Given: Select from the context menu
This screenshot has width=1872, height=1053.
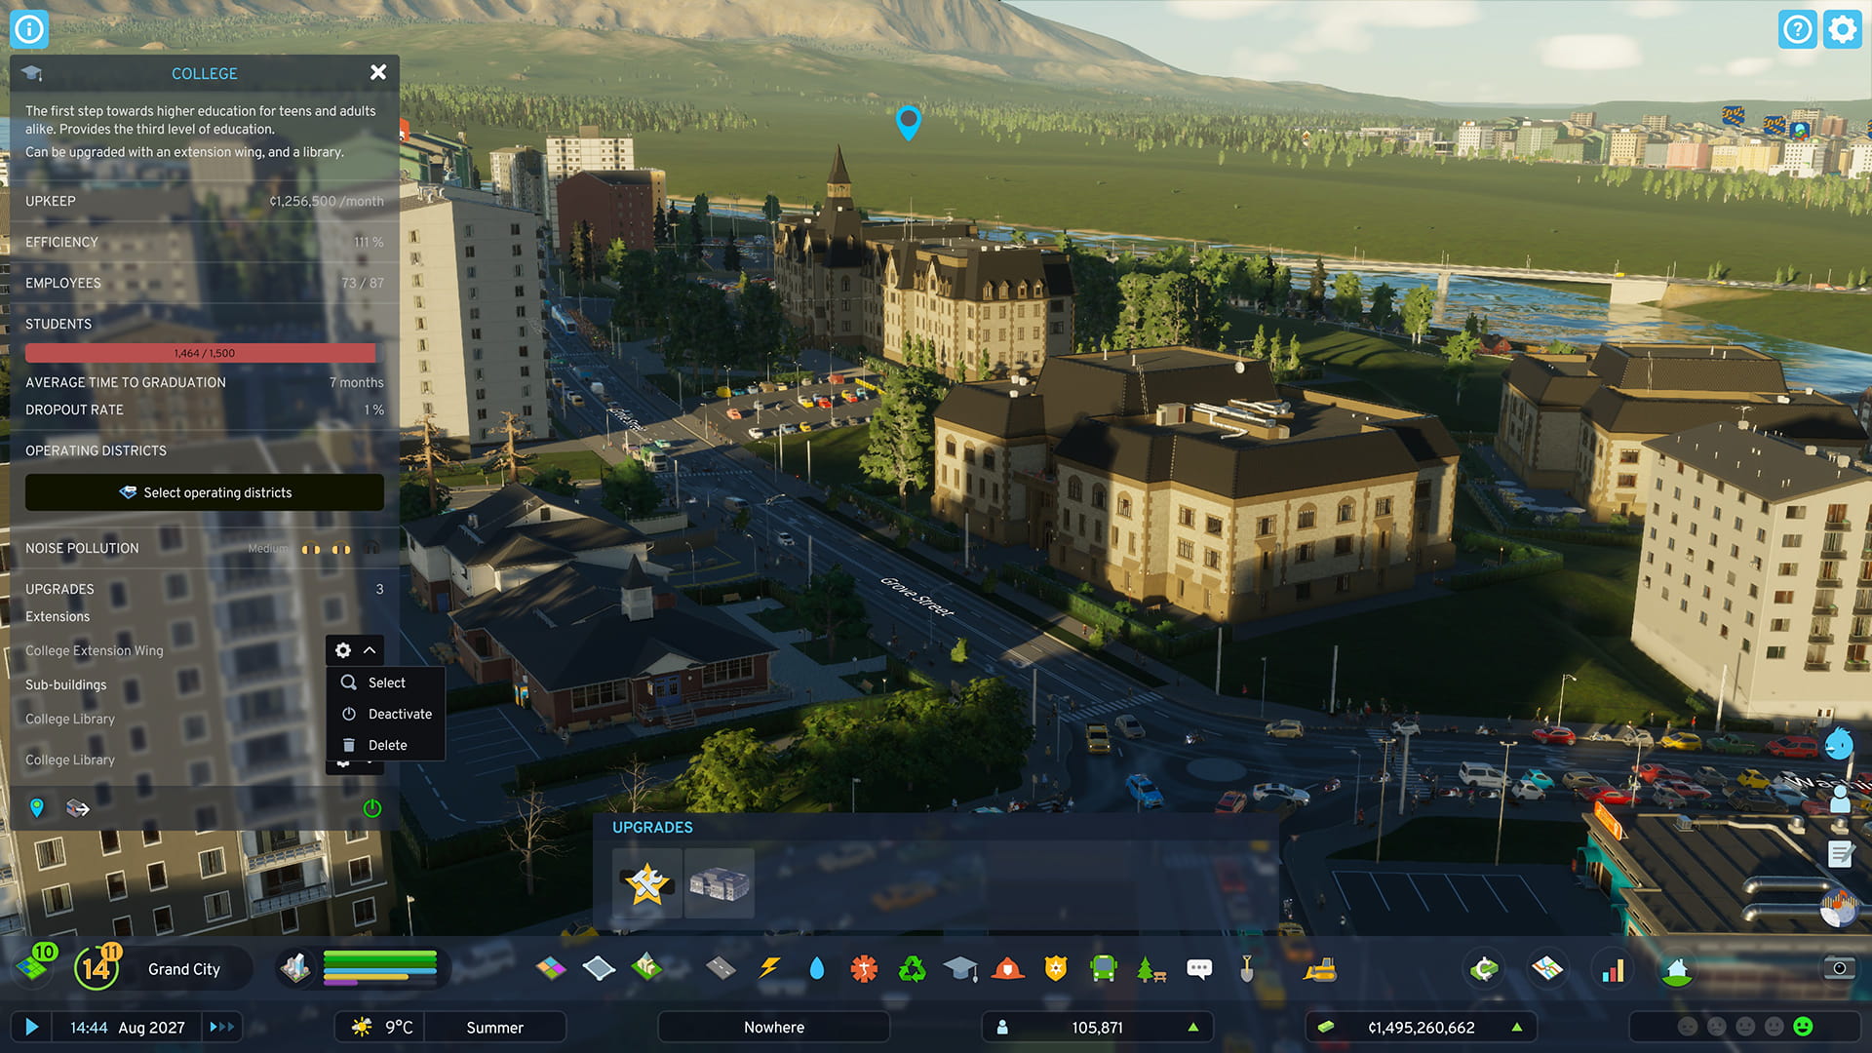Looking at the screenshot, I should point(386,682).
